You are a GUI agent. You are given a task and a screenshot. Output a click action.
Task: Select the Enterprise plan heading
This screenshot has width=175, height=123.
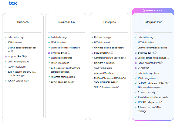point(109,22)
